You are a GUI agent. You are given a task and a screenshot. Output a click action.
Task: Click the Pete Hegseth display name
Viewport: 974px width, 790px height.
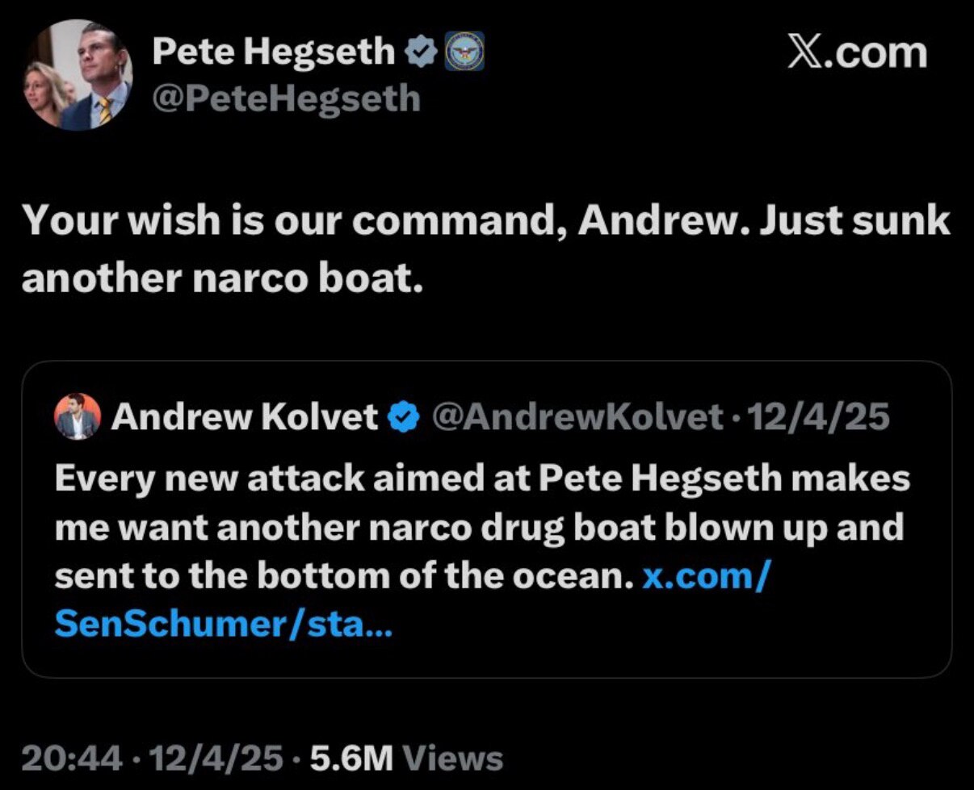(273, 53)
